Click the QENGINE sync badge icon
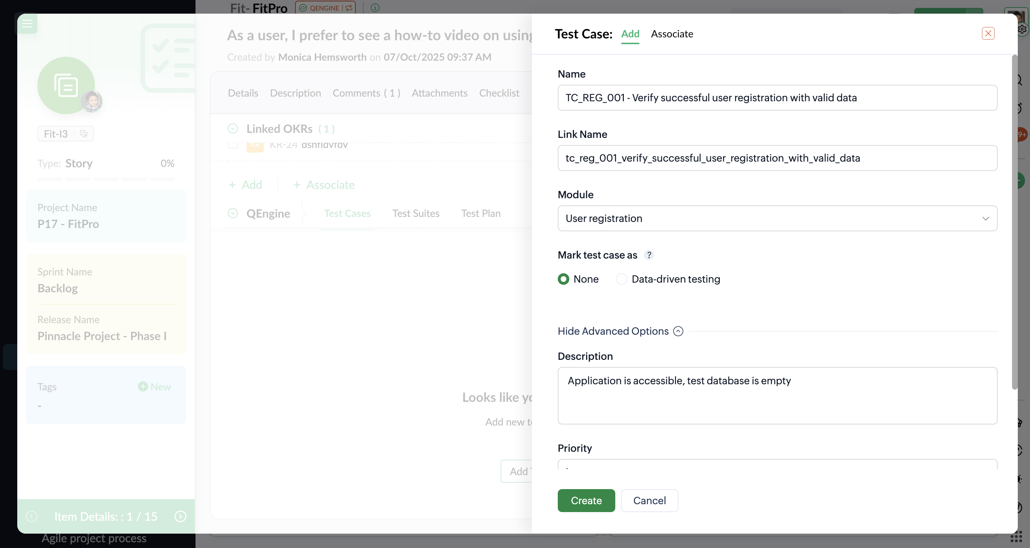This screenshot has height=548, width=1030. coord(349,8)
